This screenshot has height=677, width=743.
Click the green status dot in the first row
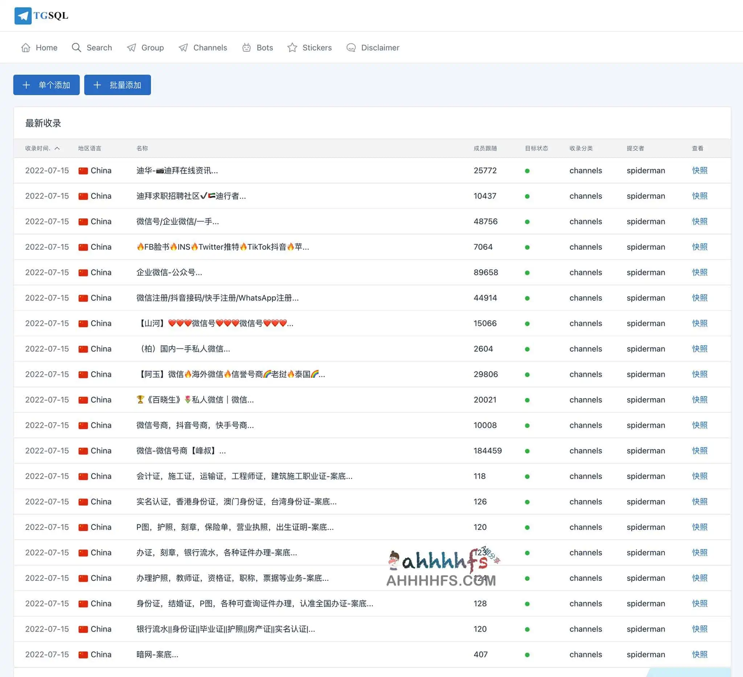[528, 170]
